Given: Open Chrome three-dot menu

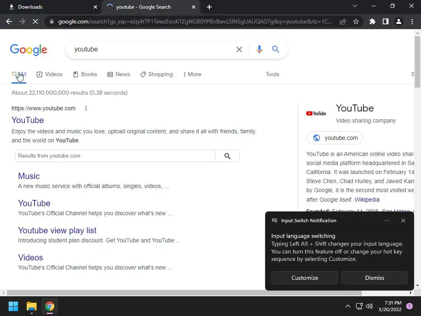Looking at the screenshot, I should point(412,21).
